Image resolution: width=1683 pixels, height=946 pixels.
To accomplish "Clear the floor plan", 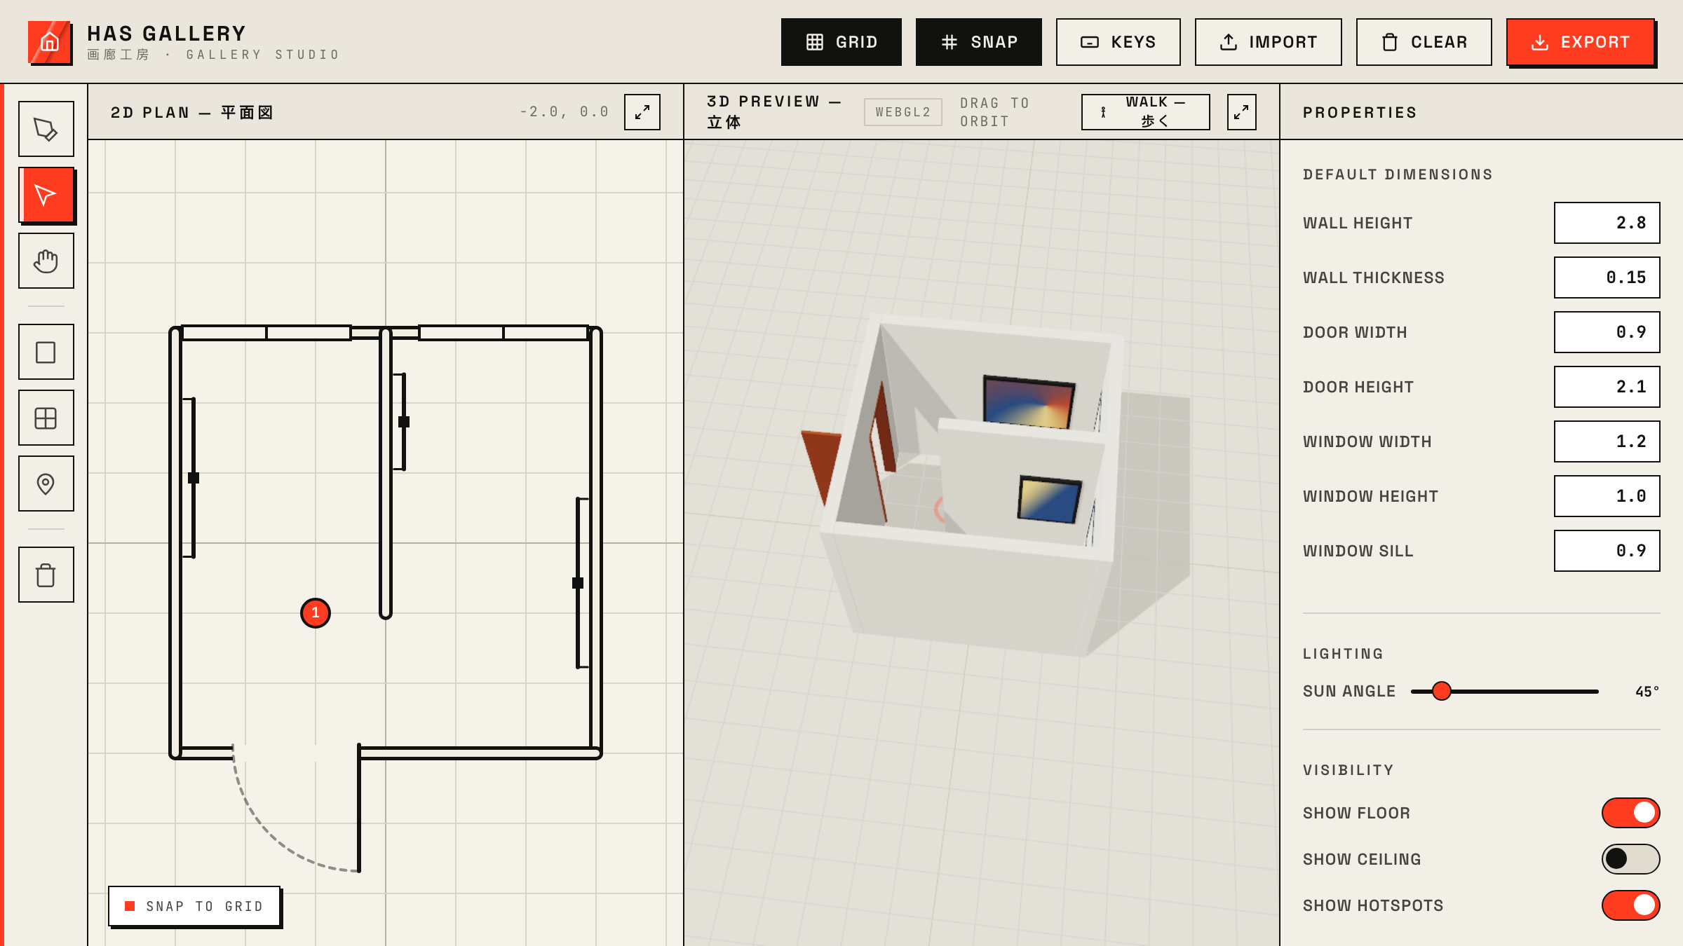I will click(x=1424, y=42).
